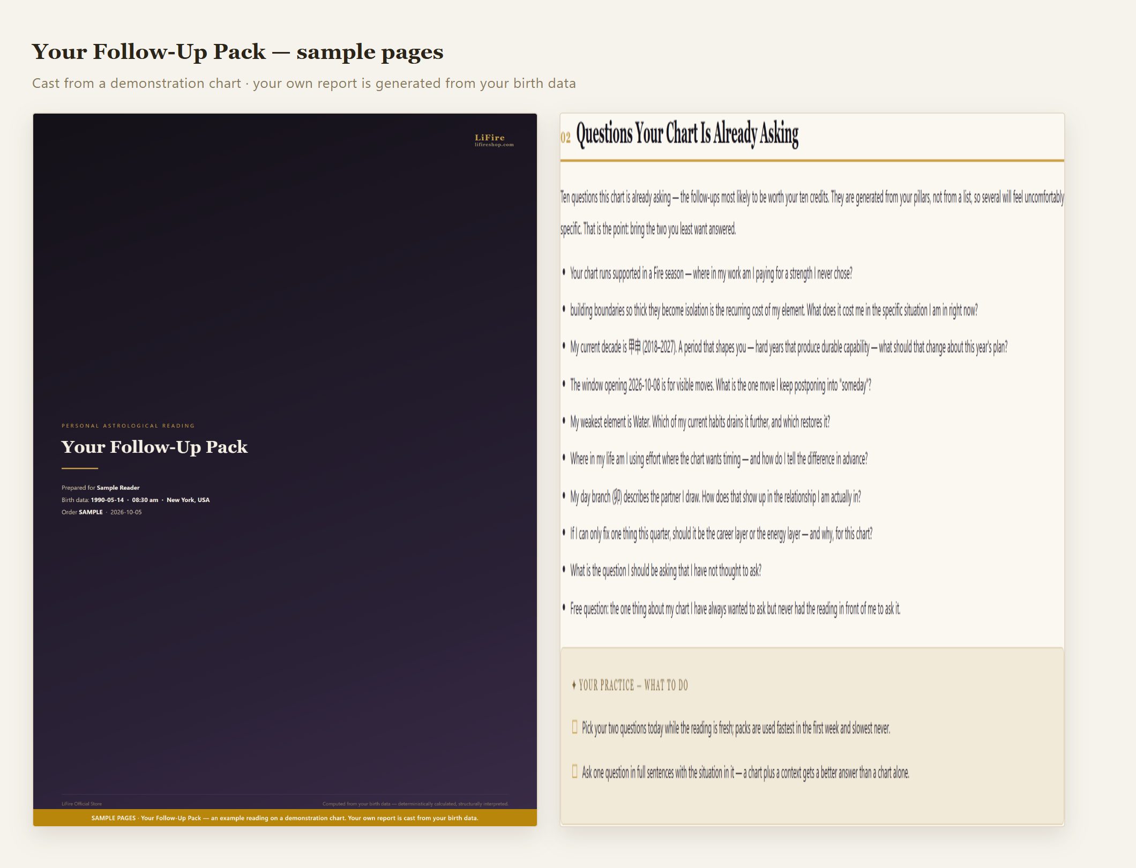Click the birth data line '1990-05-14'

[x=136, y=500]
